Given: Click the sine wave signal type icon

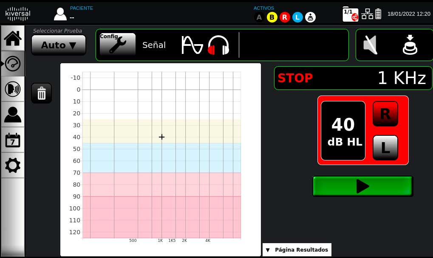Looking at the screenshot, I should pyautogui.click(x=192, y=45).
